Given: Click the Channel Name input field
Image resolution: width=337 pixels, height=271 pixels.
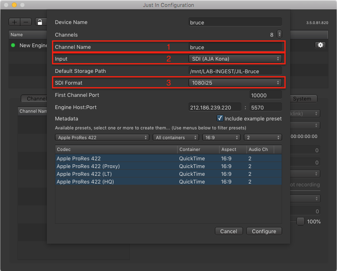Looking at the screenshot, I should [x=235, y=47].
